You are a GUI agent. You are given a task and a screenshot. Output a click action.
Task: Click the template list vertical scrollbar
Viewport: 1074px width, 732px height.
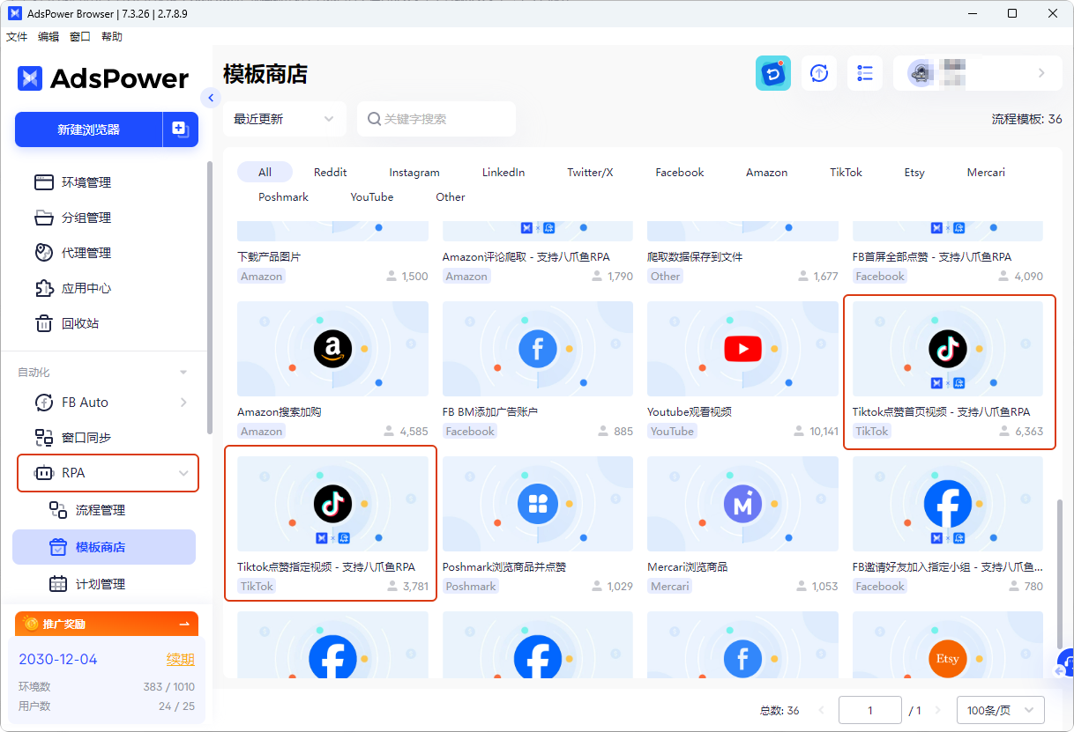pos(1059,573)
